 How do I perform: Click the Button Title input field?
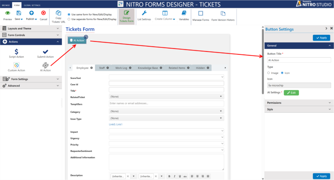[x=298, y=60]
